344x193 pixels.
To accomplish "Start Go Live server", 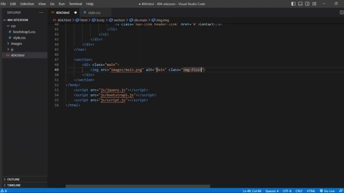I will [x=327, y=191].
